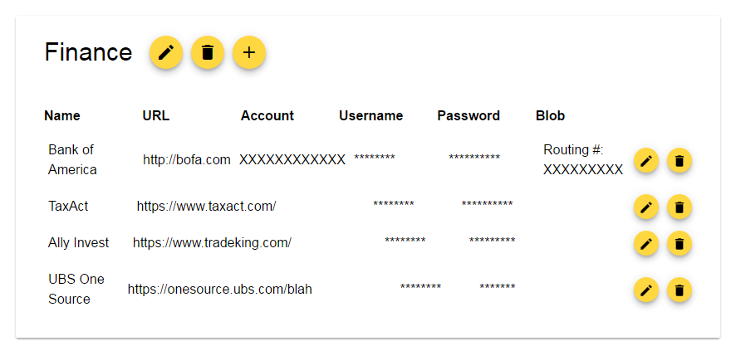Click the Routing # blob text

[583, 160]
